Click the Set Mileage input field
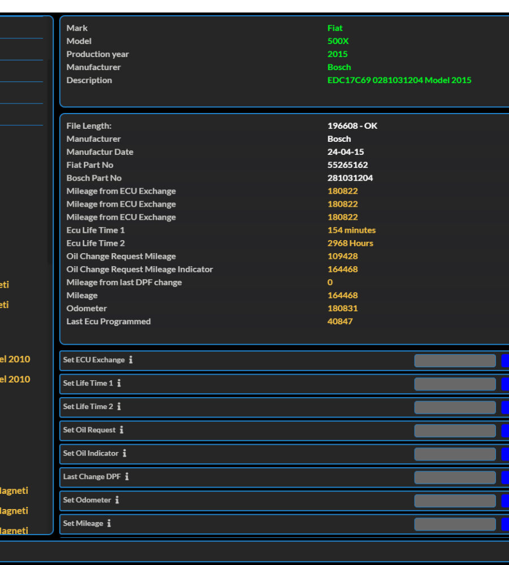This screenshot has height=565, width=509. tap(455, 524)
